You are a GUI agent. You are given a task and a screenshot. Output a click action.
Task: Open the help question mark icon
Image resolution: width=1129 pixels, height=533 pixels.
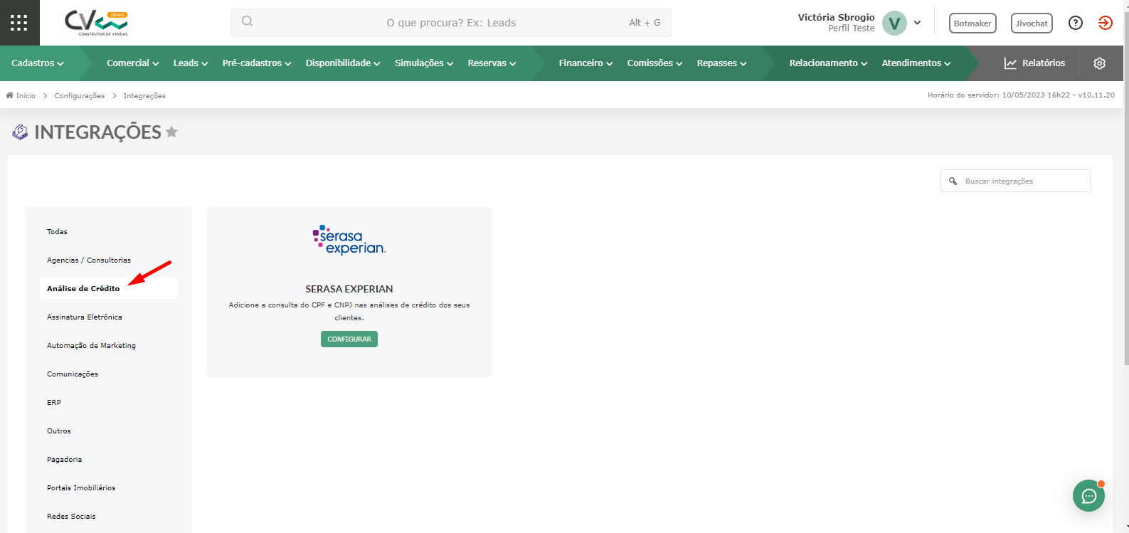(1076, 23)
